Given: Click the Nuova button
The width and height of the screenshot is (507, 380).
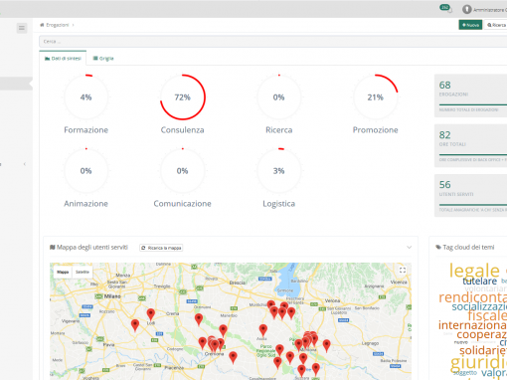Looking at the screenshot, I should pyautogui.click(x=470, y=25).
